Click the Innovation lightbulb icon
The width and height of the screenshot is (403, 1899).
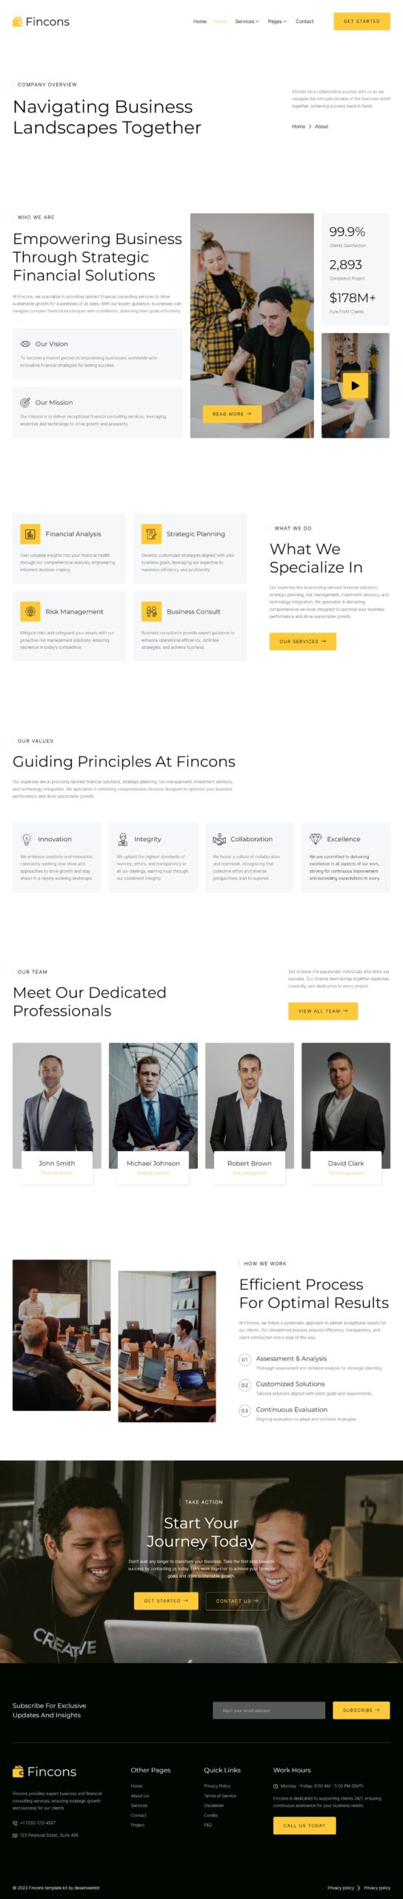[x=27, y=839]
